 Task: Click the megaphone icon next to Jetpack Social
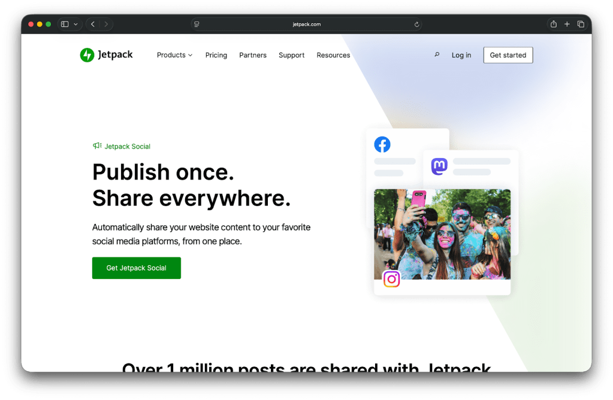tap(96, 146)
